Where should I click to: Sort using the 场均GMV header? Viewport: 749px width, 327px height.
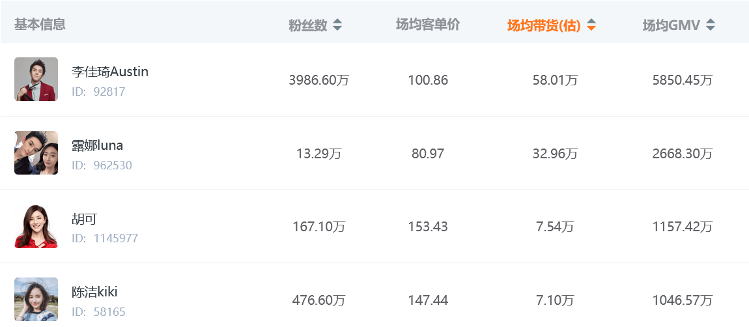tap(671, 25)
